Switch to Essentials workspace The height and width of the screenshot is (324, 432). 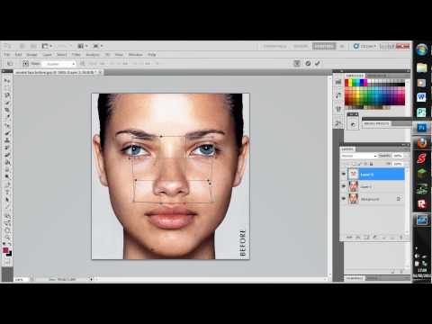pyautogui.click(x=275, y=46)
